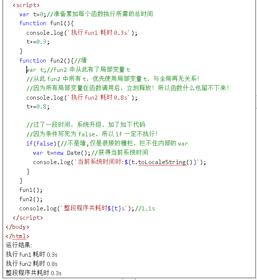Click the 'fun2();' call line
Image resolution: width=257 pixels, height=280 pixels.
[x=31, y=199]
